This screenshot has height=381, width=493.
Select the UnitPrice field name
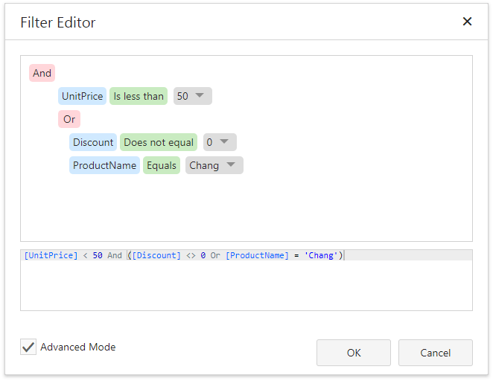82,96
